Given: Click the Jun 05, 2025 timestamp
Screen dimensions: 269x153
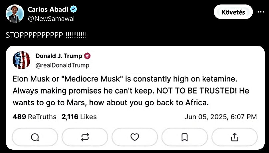Looking at the screenshot, I should (x=220, y=117).
